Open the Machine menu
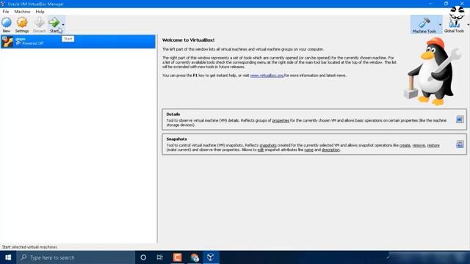470x264 pixels. coord(22,12)
